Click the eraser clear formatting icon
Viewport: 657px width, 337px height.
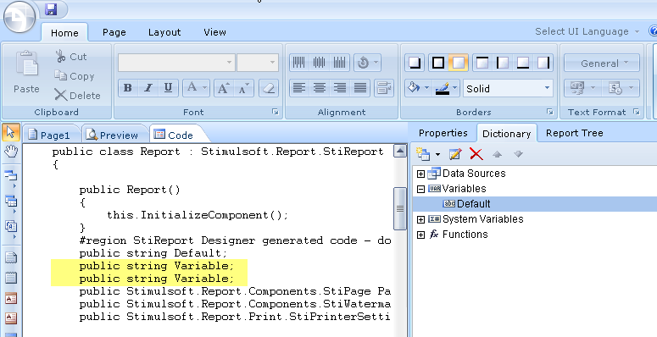[x=269, y=88]
